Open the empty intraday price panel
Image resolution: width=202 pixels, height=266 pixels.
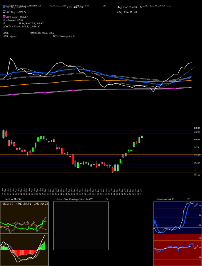(81, 226)
